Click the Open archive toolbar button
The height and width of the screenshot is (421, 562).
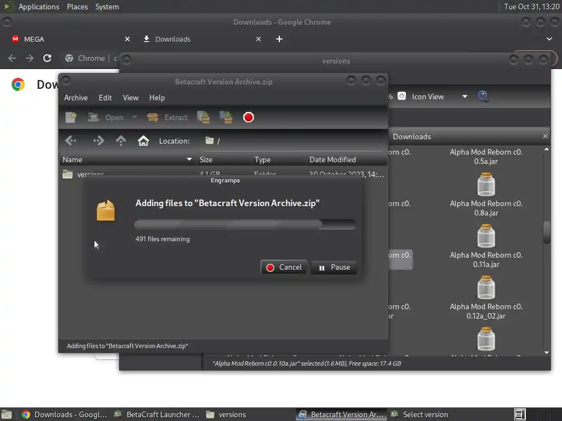tap(106, 117)
